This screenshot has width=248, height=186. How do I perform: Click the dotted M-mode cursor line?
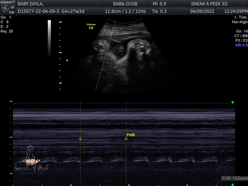coord(106,55)
